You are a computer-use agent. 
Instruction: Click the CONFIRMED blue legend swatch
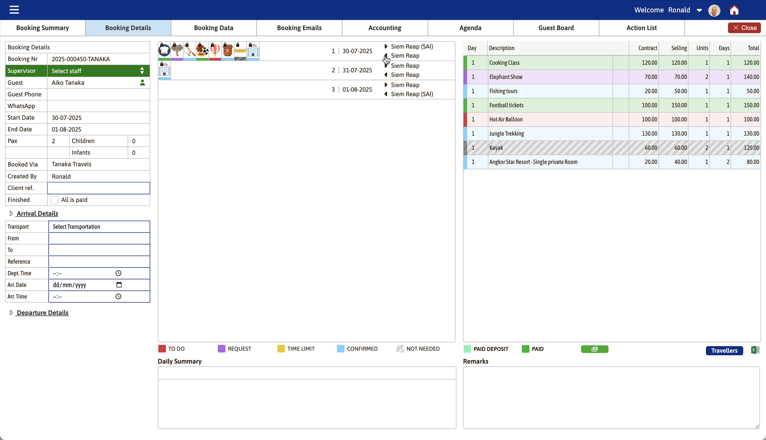pyautogui.click(x=341, y=349)
